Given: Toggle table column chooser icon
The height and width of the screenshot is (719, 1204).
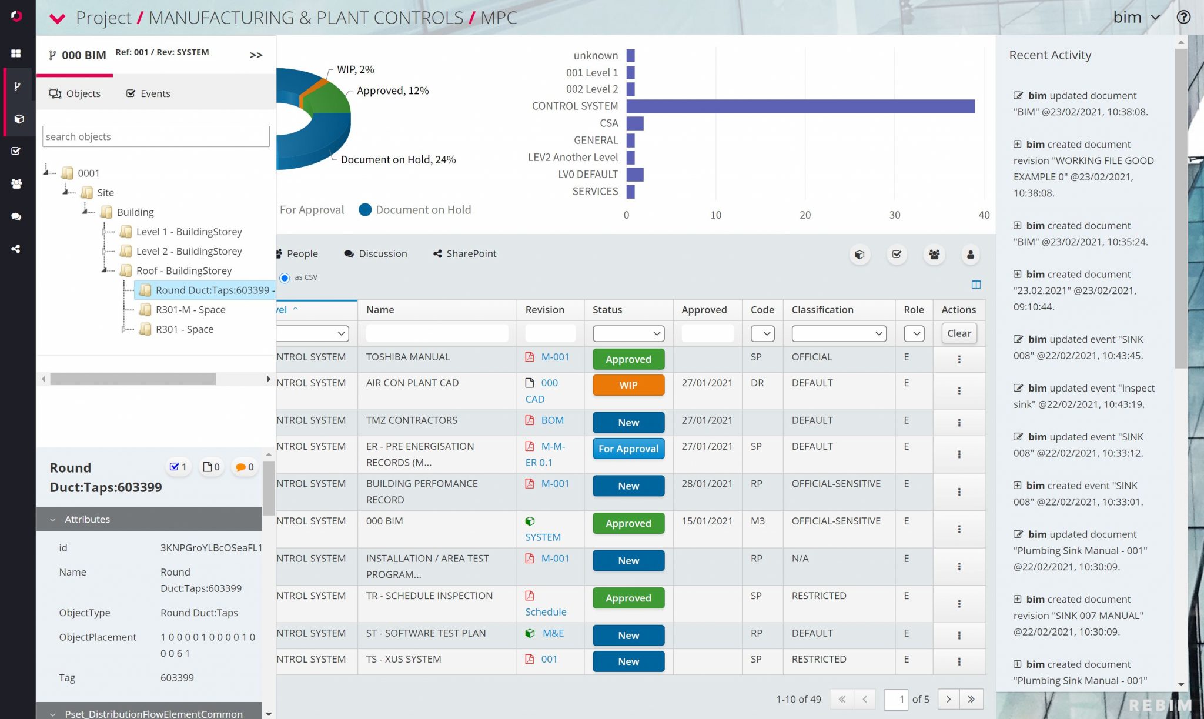Looking at the screenshot, I should pos(976,285).
